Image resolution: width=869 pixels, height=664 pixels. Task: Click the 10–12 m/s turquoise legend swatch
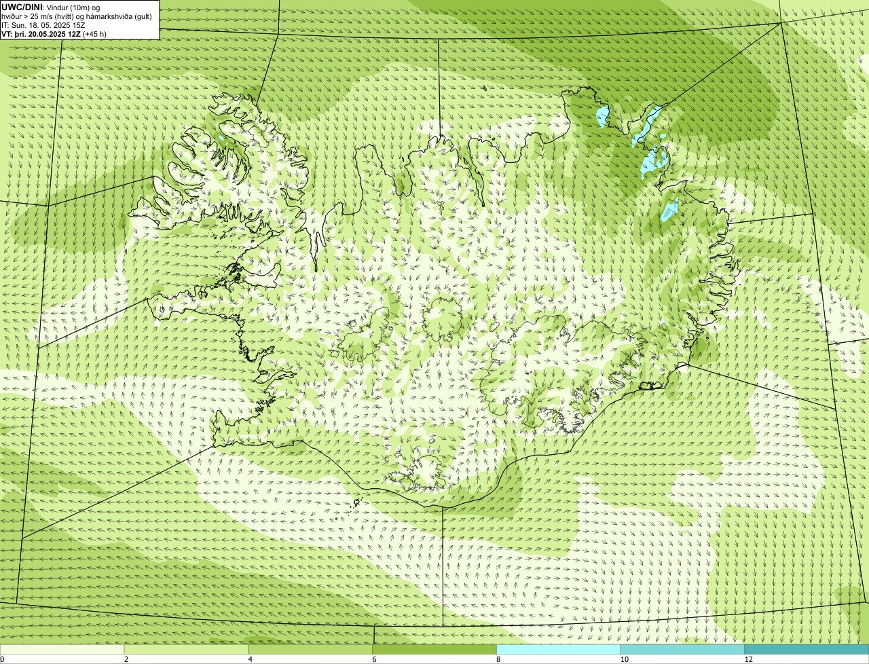683,649
